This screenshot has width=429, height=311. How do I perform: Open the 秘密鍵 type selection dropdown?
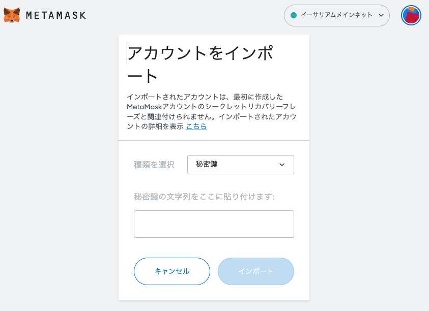tap(240, 165)
